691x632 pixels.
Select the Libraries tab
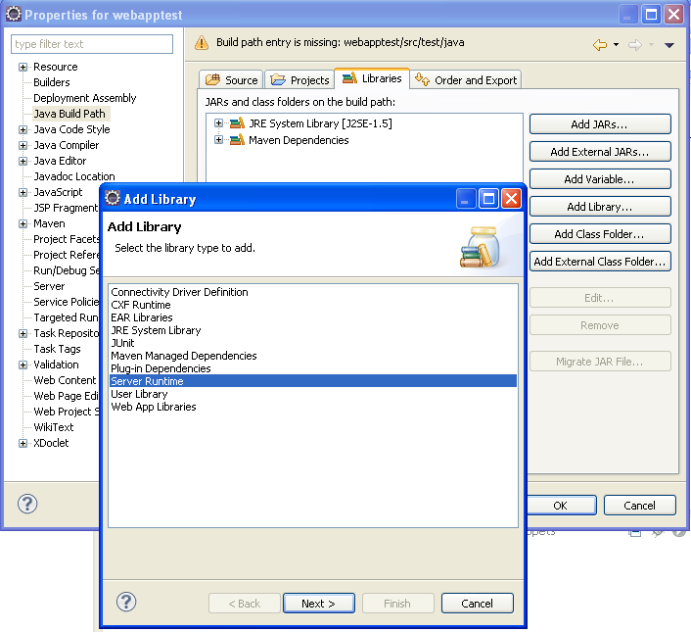pyautogui.click(x=372, y=78)
